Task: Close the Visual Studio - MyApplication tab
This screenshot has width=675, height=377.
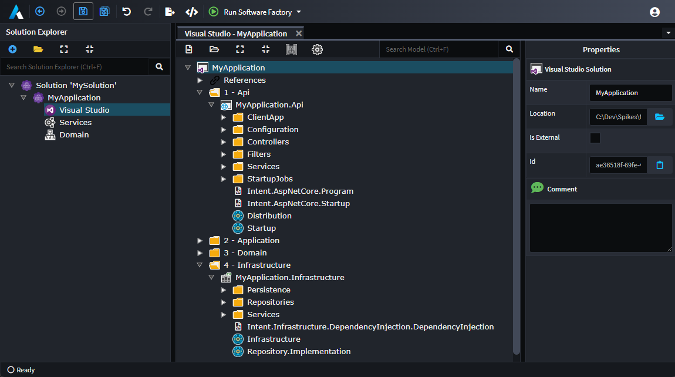Action: click(299, 33)
